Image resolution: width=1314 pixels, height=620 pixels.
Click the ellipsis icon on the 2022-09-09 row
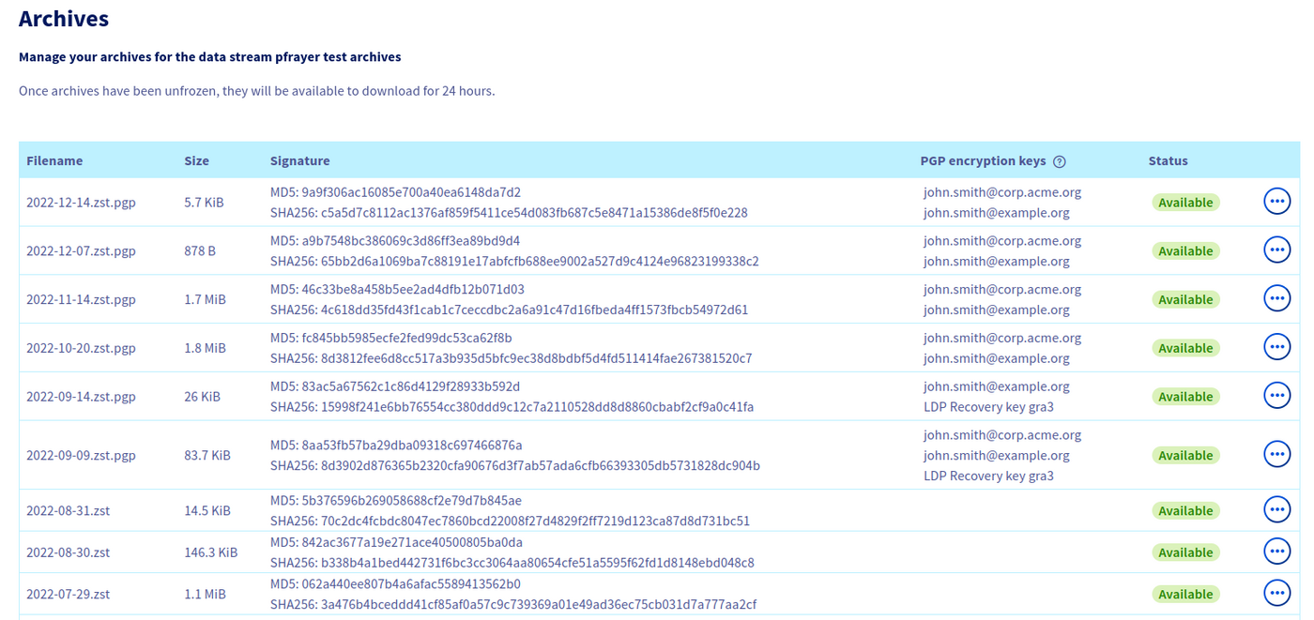click(1277, 453)
